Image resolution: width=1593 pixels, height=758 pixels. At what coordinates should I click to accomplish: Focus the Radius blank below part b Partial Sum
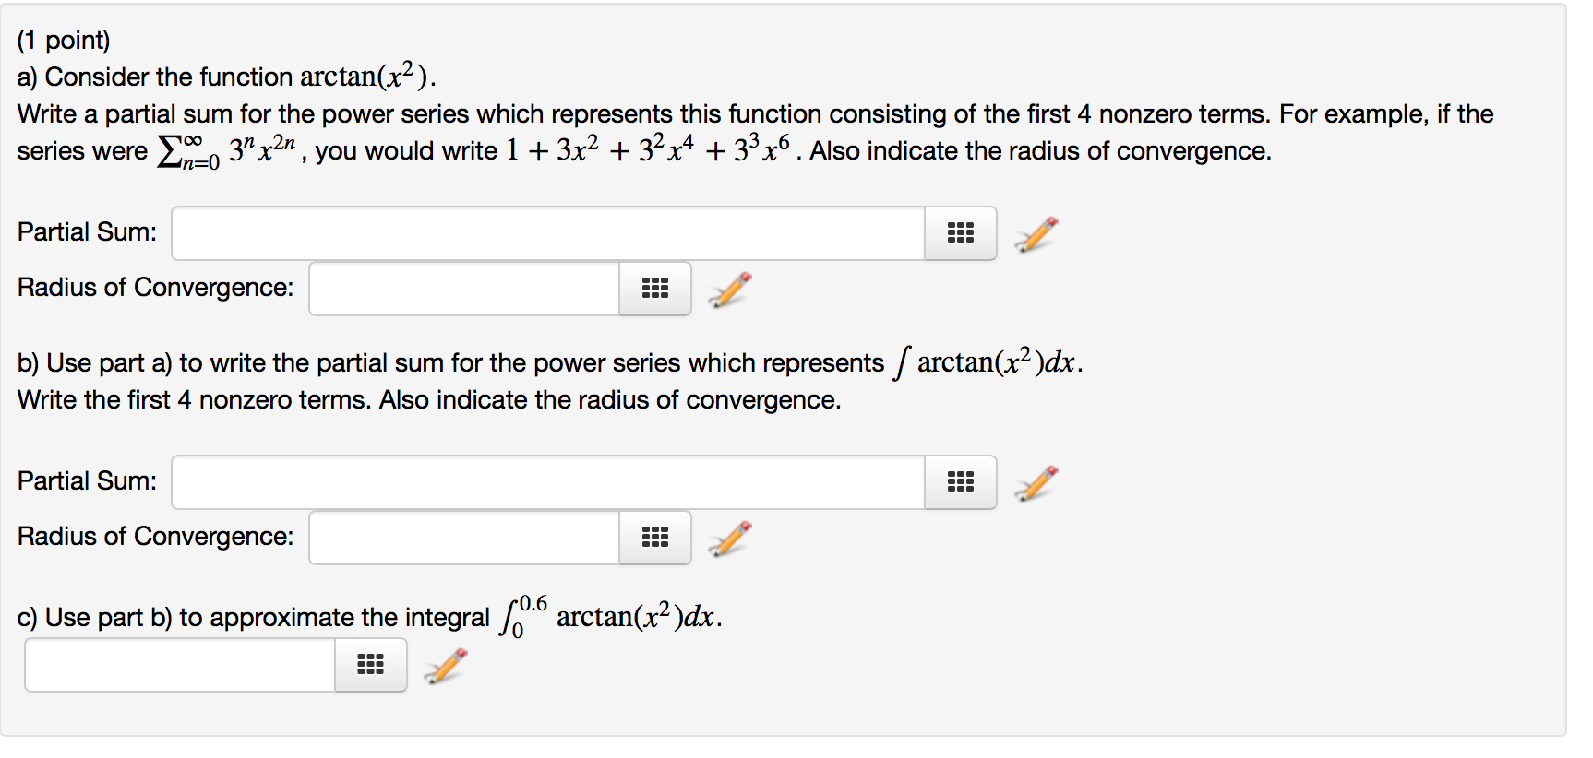click(461, 538)
